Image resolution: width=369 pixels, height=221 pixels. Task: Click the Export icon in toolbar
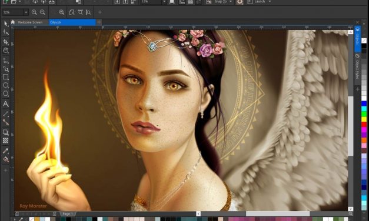tap(125, 2)
